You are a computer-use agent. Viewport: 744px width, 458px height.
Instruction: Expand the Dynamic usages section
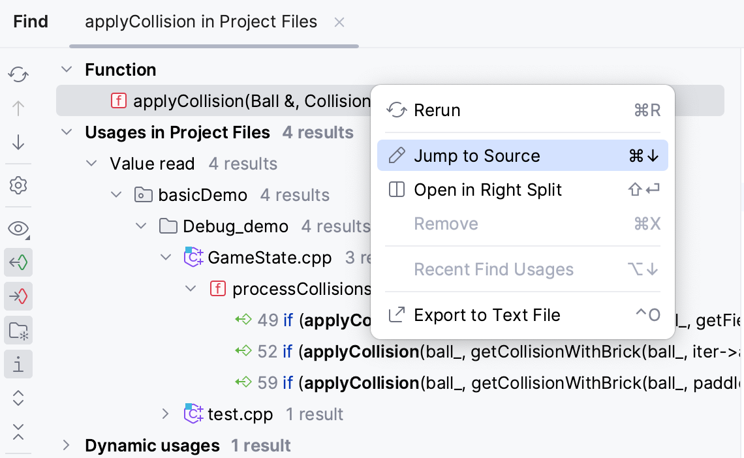[x=66, y=446]
